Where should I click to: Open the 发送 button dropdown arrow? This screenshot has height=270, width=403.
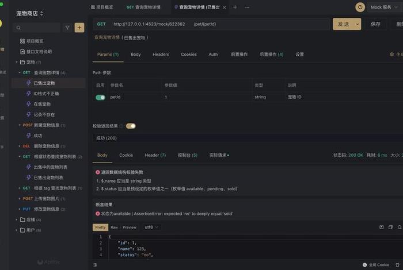click(x=358, y=24)
